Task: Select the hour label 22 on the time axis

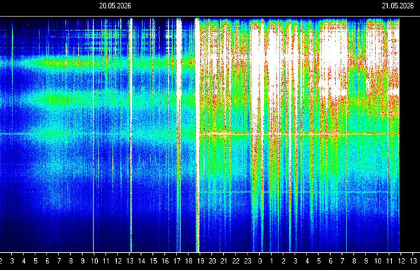Action: [236, 261]
